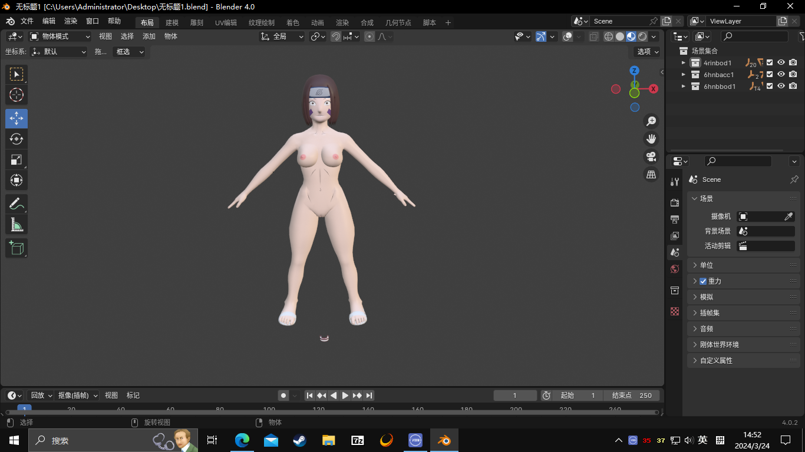Viewport: 805px width, 452px height.
Task: Play the animation forward
Action: coord(345,395)
